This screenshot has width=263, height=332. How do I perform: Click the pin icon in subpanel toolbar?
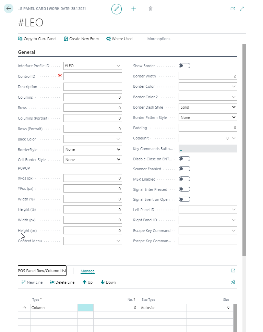click(233, 282)
